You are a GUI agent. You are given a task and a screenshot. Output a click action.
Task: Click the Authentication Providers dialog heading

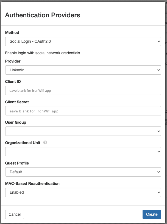(43, 15)
